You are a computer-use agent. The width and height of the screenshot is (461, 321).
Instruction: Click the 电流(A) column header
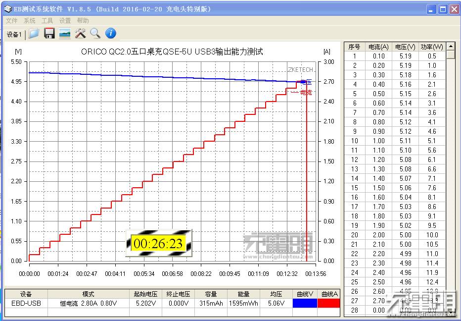[x=378, y=47]
